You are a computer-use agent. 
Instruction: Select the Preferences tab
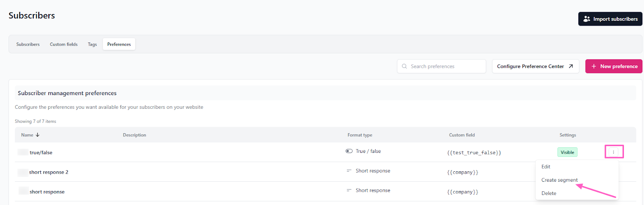coord(119,44)
